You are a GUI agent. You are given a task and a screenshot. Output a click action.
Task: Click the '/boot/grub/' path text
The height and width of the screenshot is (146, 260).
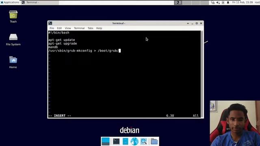(x=108, y=51)
